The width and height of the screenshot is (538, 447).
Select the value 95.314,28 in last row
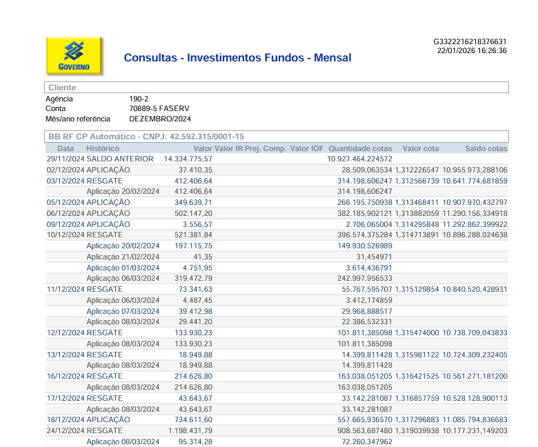pyautogui.click(x=195, y=442)
